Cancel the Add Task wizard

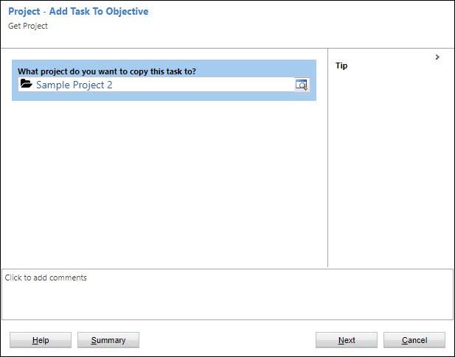coord(414,340)
